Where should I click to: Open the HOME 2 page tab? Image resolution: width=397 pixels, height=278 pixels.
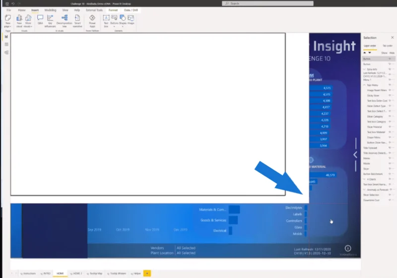tap(76, 274)
